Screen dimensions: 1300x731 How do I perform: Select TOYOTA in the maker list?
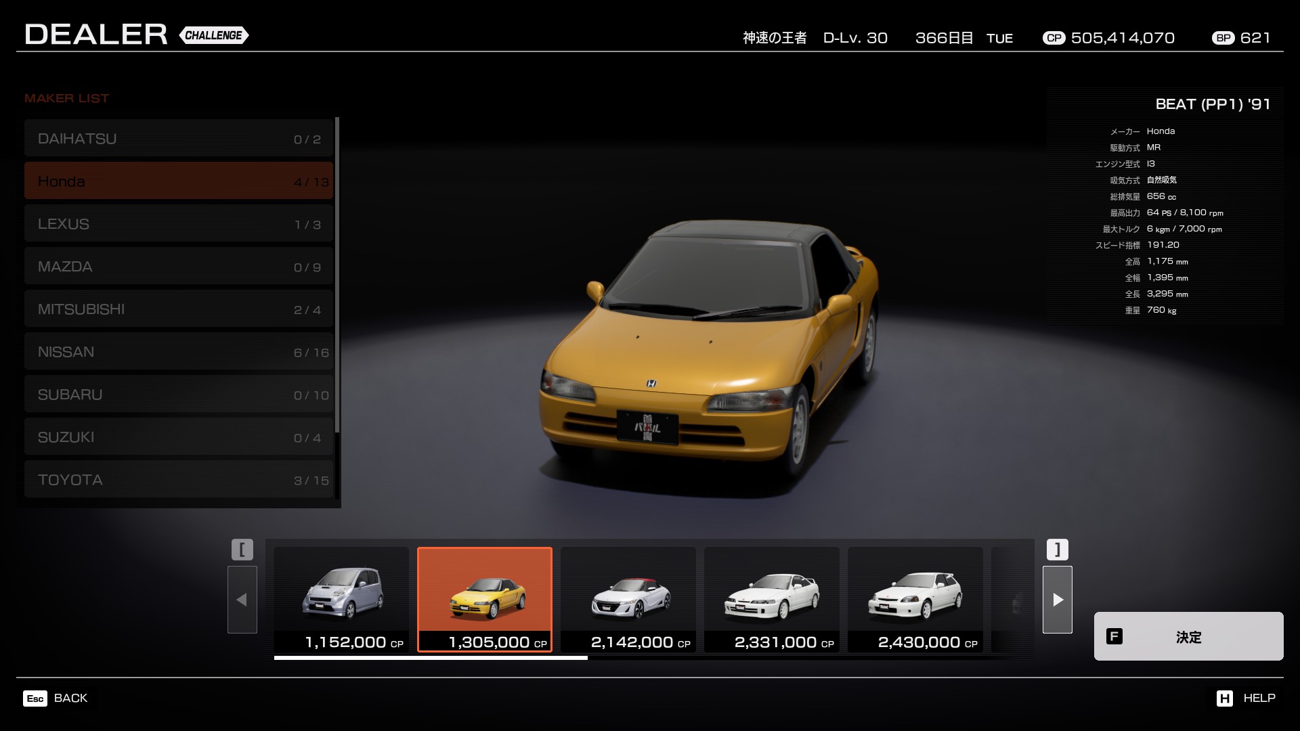pyautogui.click(x=179, y=480)
